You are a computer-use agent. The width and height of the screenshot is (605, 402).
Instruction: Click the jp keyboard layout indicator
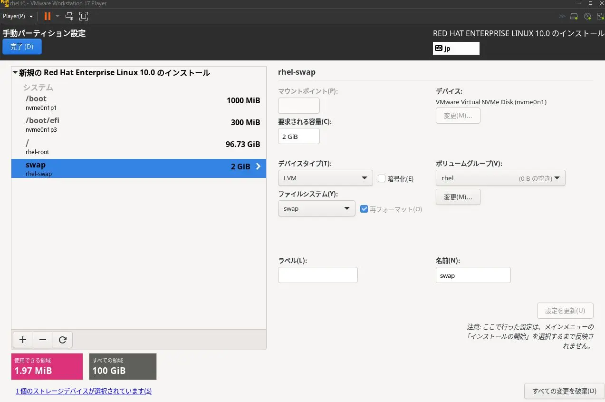point(455,48)
